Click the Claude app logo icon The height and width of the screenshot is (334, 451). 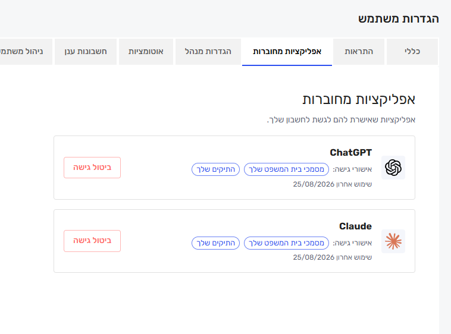pyautogui.click(x=393, y=241)
